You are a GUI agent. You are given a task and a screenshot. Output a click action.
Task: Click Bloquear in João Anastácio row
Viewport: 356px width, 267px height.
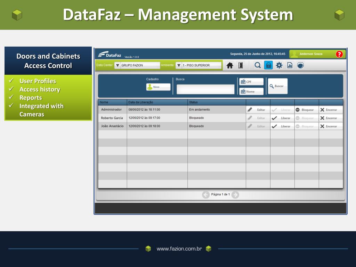(x=307, y=127)
